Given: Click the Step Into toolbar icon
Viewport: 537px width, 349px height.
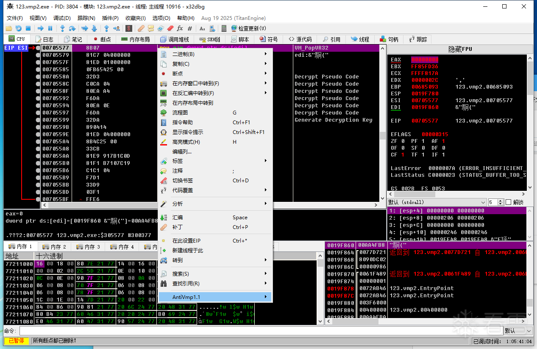Looking at the screenshot, I should point(62,28).
